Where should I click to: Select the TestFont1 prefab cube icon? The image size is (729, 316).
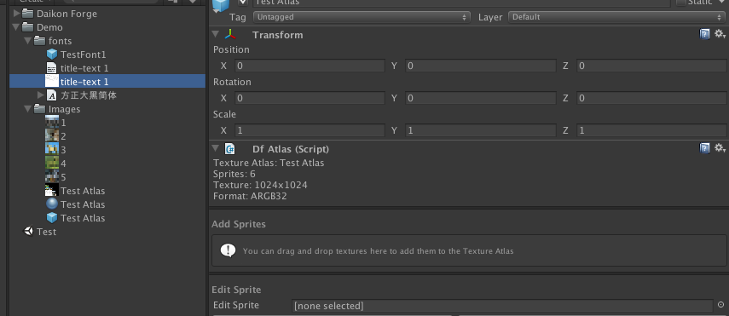pyautogui.click(x=52, y=55)
